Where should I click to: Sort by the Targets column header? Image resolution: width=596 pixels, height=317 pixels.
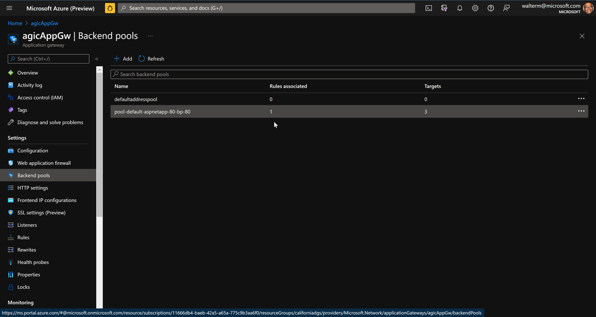click(433, 86)
